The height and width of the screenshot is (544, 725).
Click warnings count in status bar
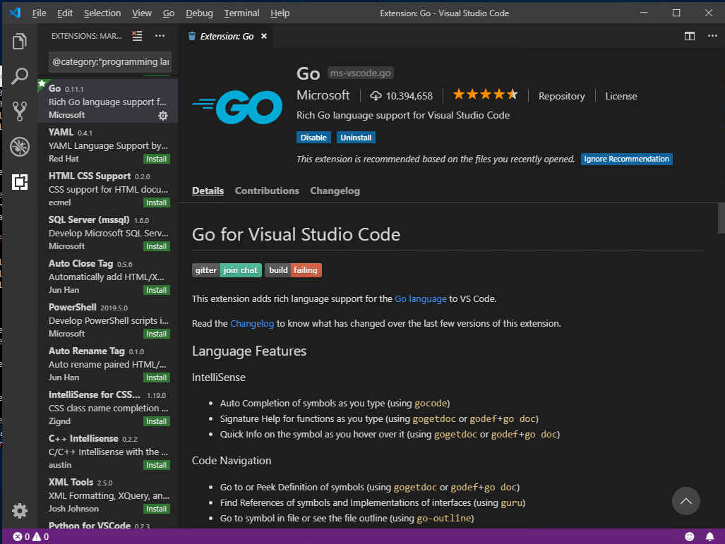(40, 537)
